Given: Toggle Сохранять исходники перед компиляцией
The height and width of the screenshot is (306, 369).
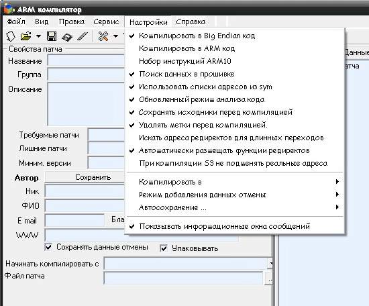Looking at the screenshot, I should tap(235, 112).
